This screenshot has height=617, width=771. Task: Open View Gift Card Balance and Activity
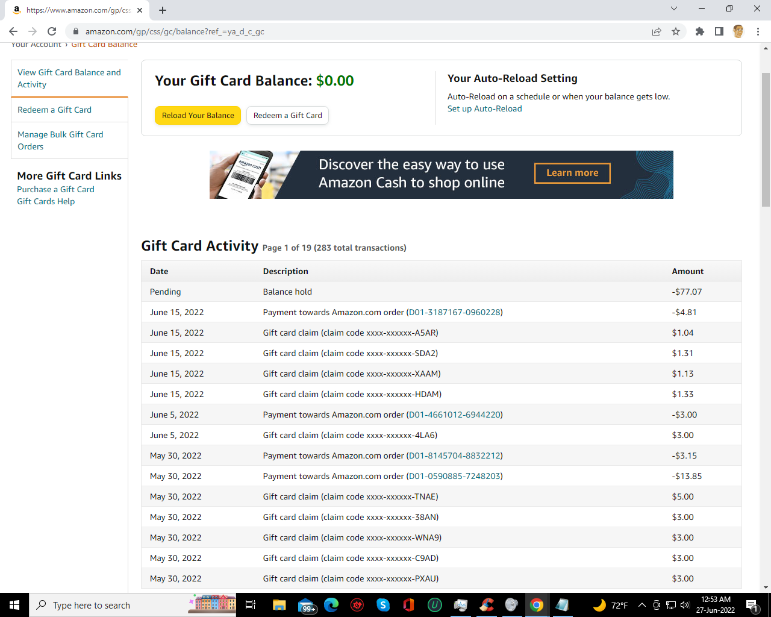click(69, 78)
